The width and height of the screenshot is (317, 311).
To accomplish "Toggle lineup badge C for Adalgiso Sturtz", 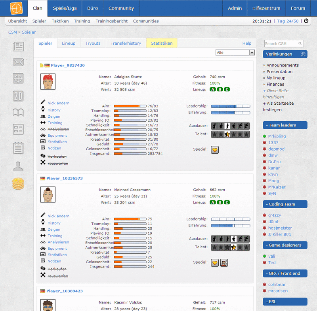I will tap(227, 90).
